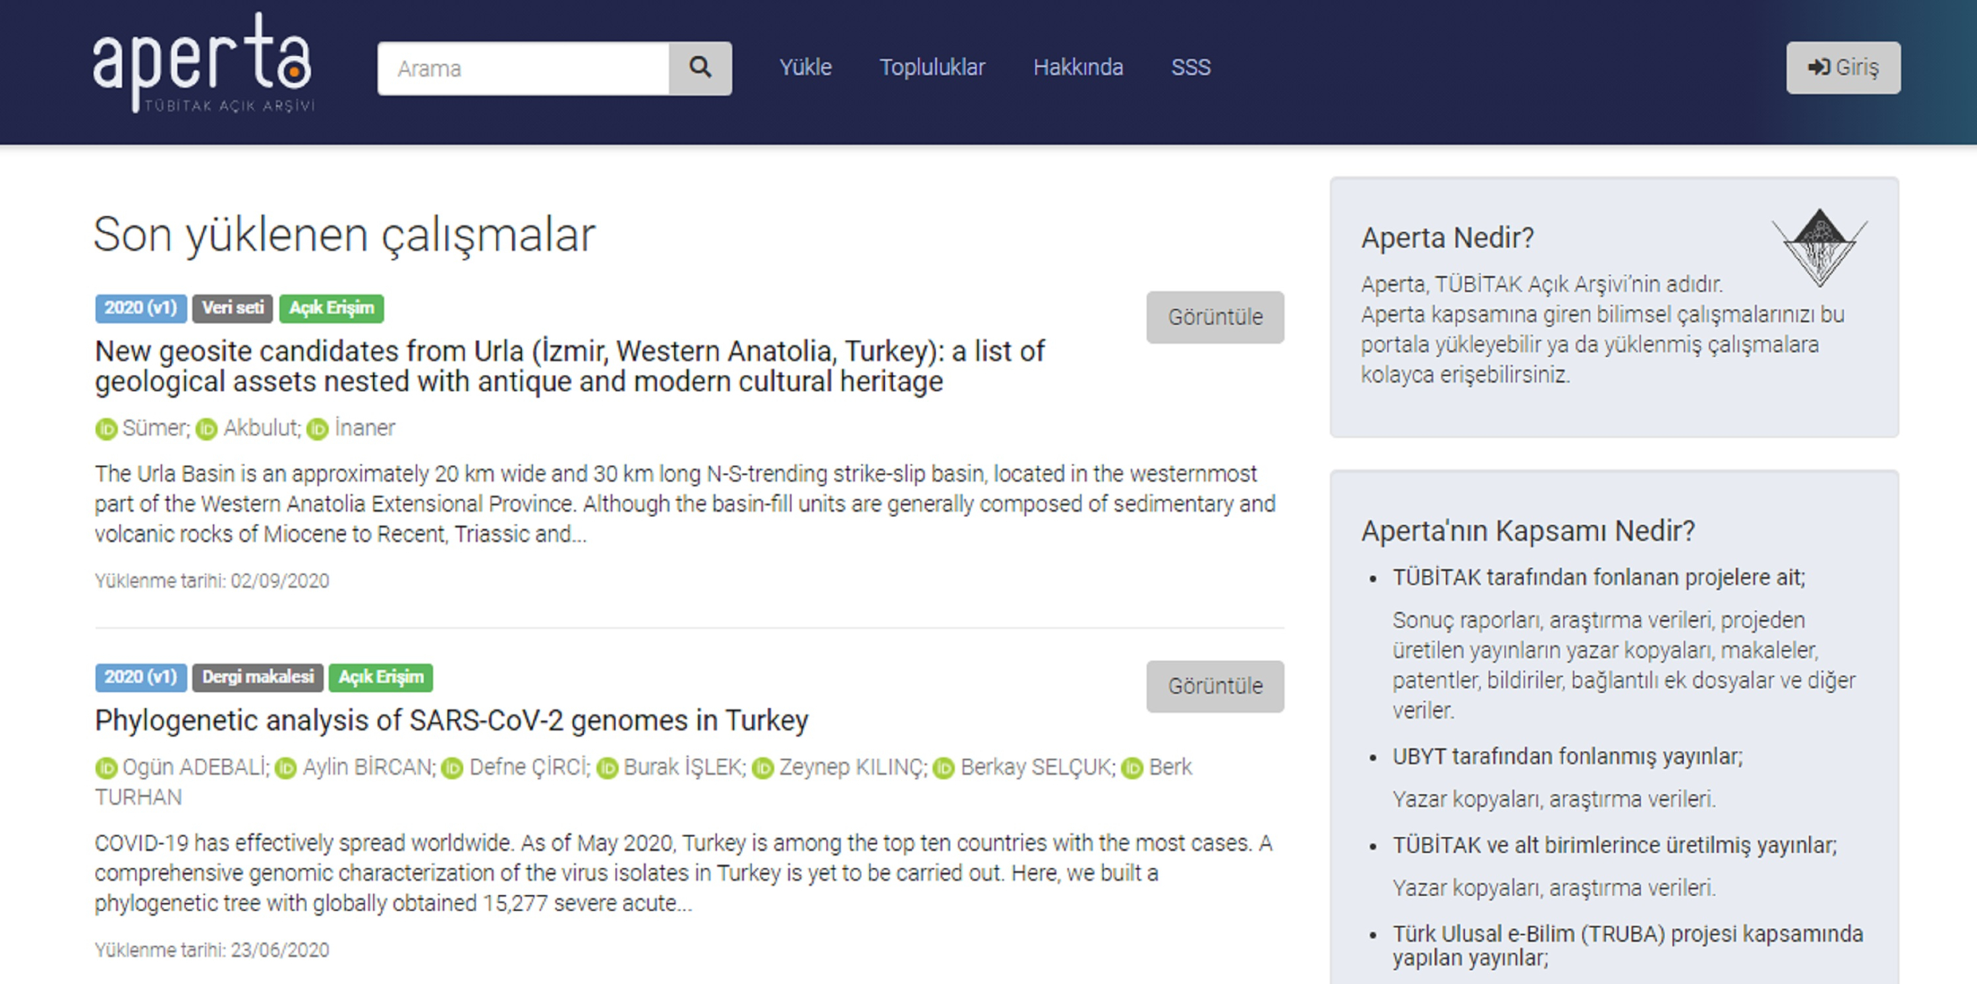
Task: Click the COVID-19 abstract paragraph
Action: (x=684, y=873)
